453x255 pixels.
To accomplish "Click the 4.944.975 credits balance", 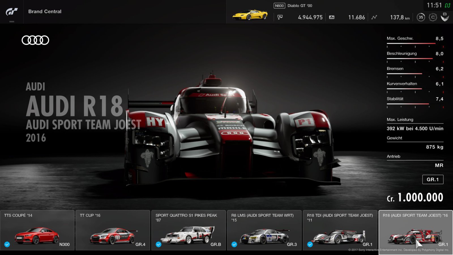I will pyautogui.click(x=310, y=17).
